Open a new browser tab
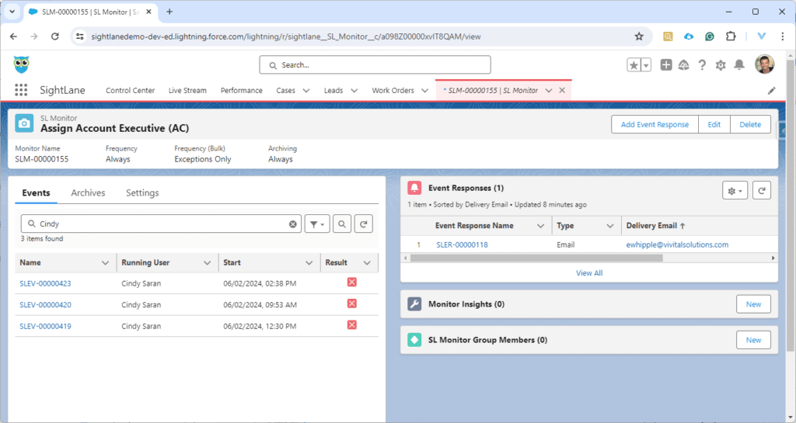Screen dimensions: 796x423 point(169,12)
